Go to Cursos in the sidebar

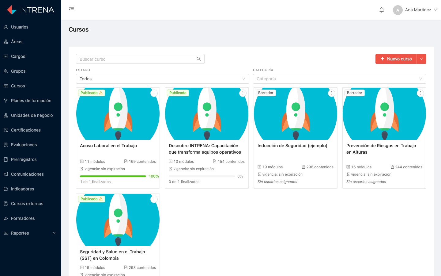pos(31,86)
